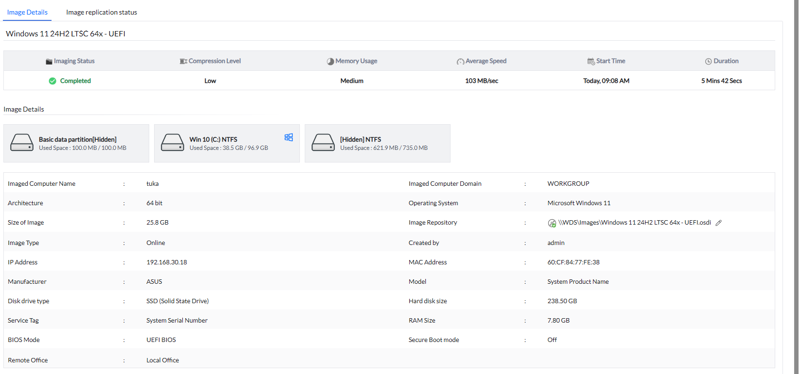Click the vertical scrollbar on the right edge

[x=796, y=187]
